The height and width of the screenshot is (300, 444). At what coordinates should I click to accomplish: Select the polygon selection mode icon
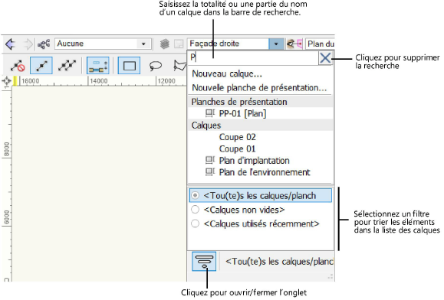point(179,66)
